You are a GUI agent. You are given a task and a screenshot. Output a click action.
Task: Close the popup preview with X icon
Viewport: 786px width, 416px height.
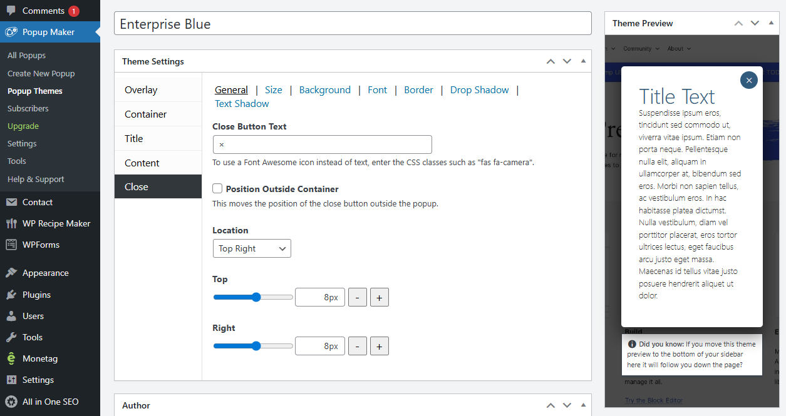pos(748,80)
